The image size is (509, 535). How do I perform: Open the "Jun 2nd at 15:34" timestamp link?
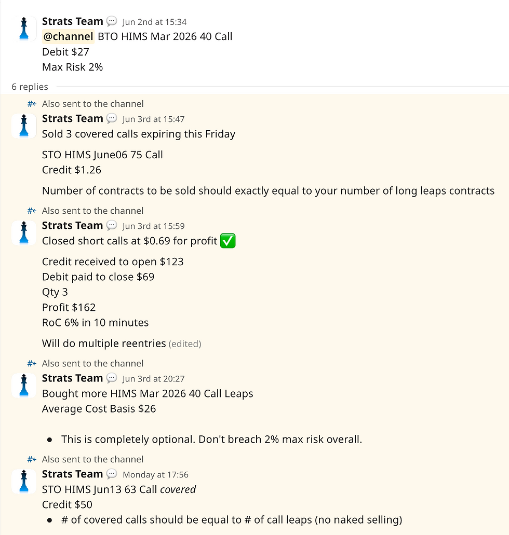[x=155, y=22]
